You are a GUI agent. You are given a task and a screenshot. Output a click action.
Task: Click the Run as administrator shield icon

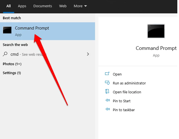pyautogui.click(x=107, y=83)
